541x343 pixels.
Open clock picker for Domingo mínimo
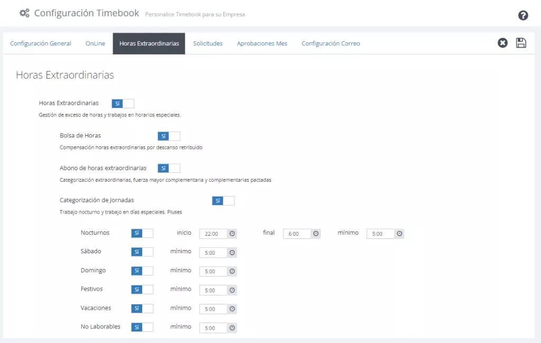[x=232, y=271]
